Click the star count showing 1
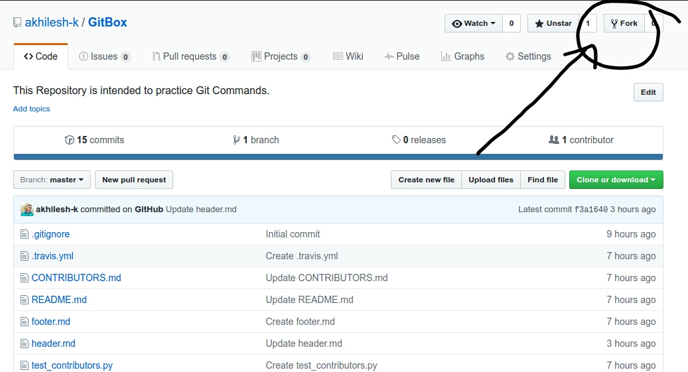 point(588,23)
